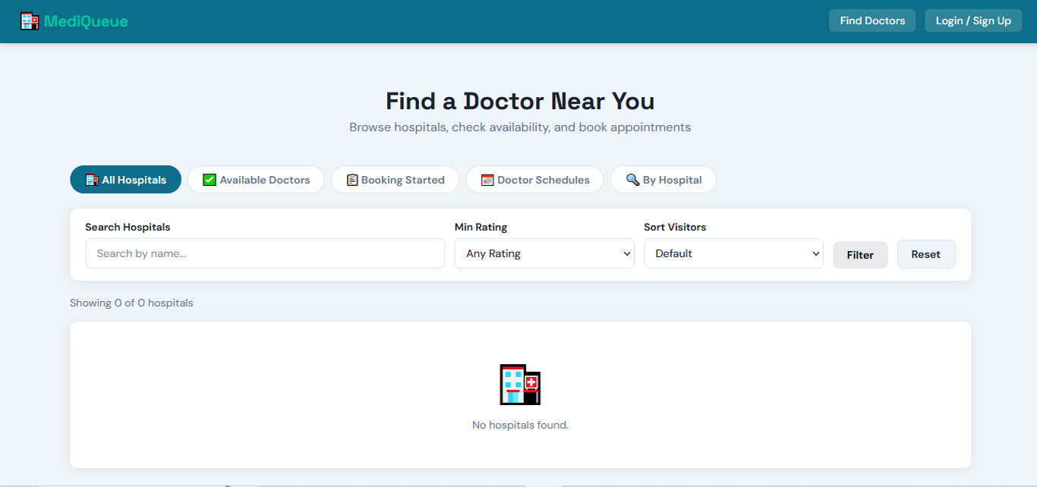Click the 'Search Hospitals' label
Viewport: 1037px width, 487px height.
pos(128,227)
